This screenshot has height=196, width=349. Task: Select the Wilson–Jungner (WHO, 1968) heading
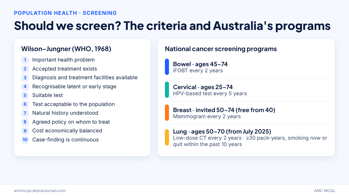66,49
